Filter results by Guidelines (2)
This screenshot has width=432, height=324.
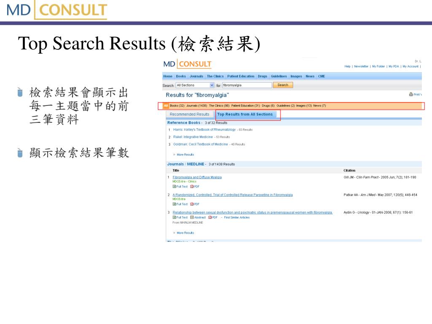tap(286, 106)
